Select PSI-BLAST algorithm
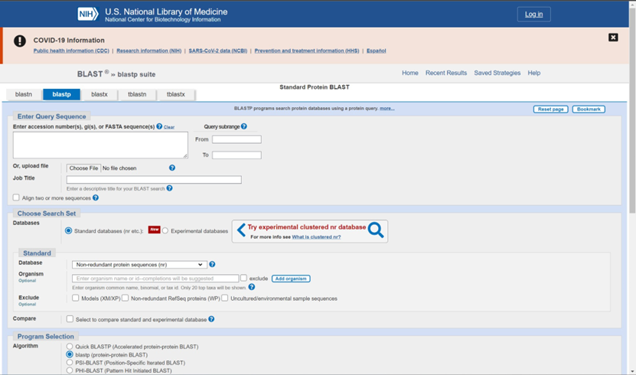This screenshot has width=636, height=375. click(70, 363)
